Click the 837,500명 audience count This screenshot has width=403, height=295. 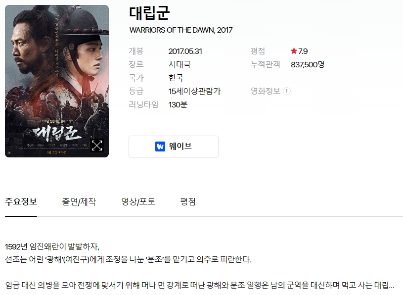coord(308,64)
